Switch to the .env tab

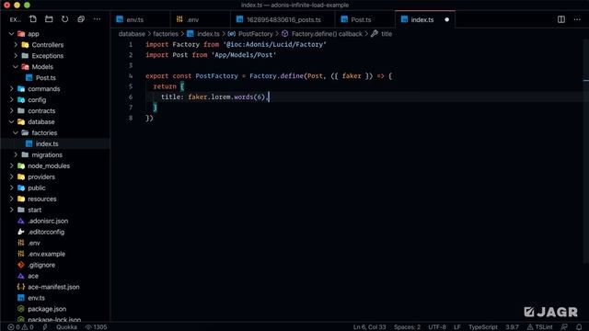pos(201,20)
